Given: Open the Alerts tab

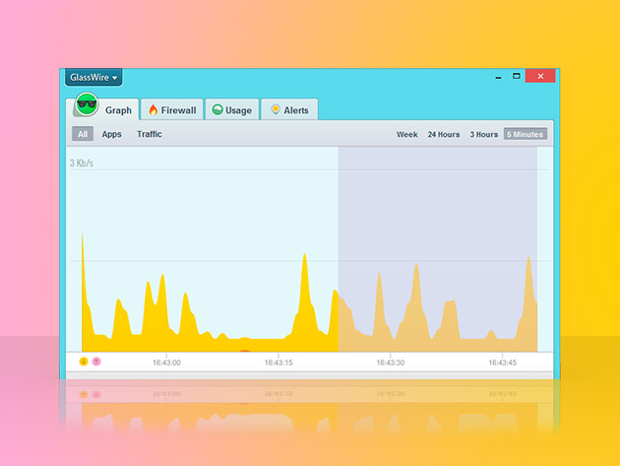Looking at the screenshot, I should [x=295, y=110].
